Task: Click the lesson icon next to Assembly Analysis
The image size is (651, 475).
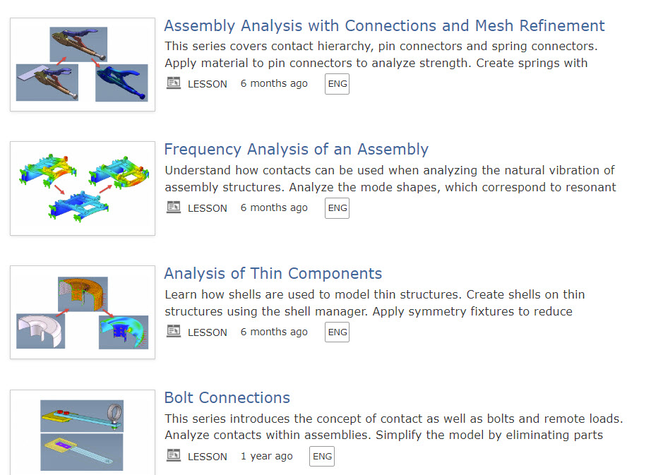Action: (173, 83)
